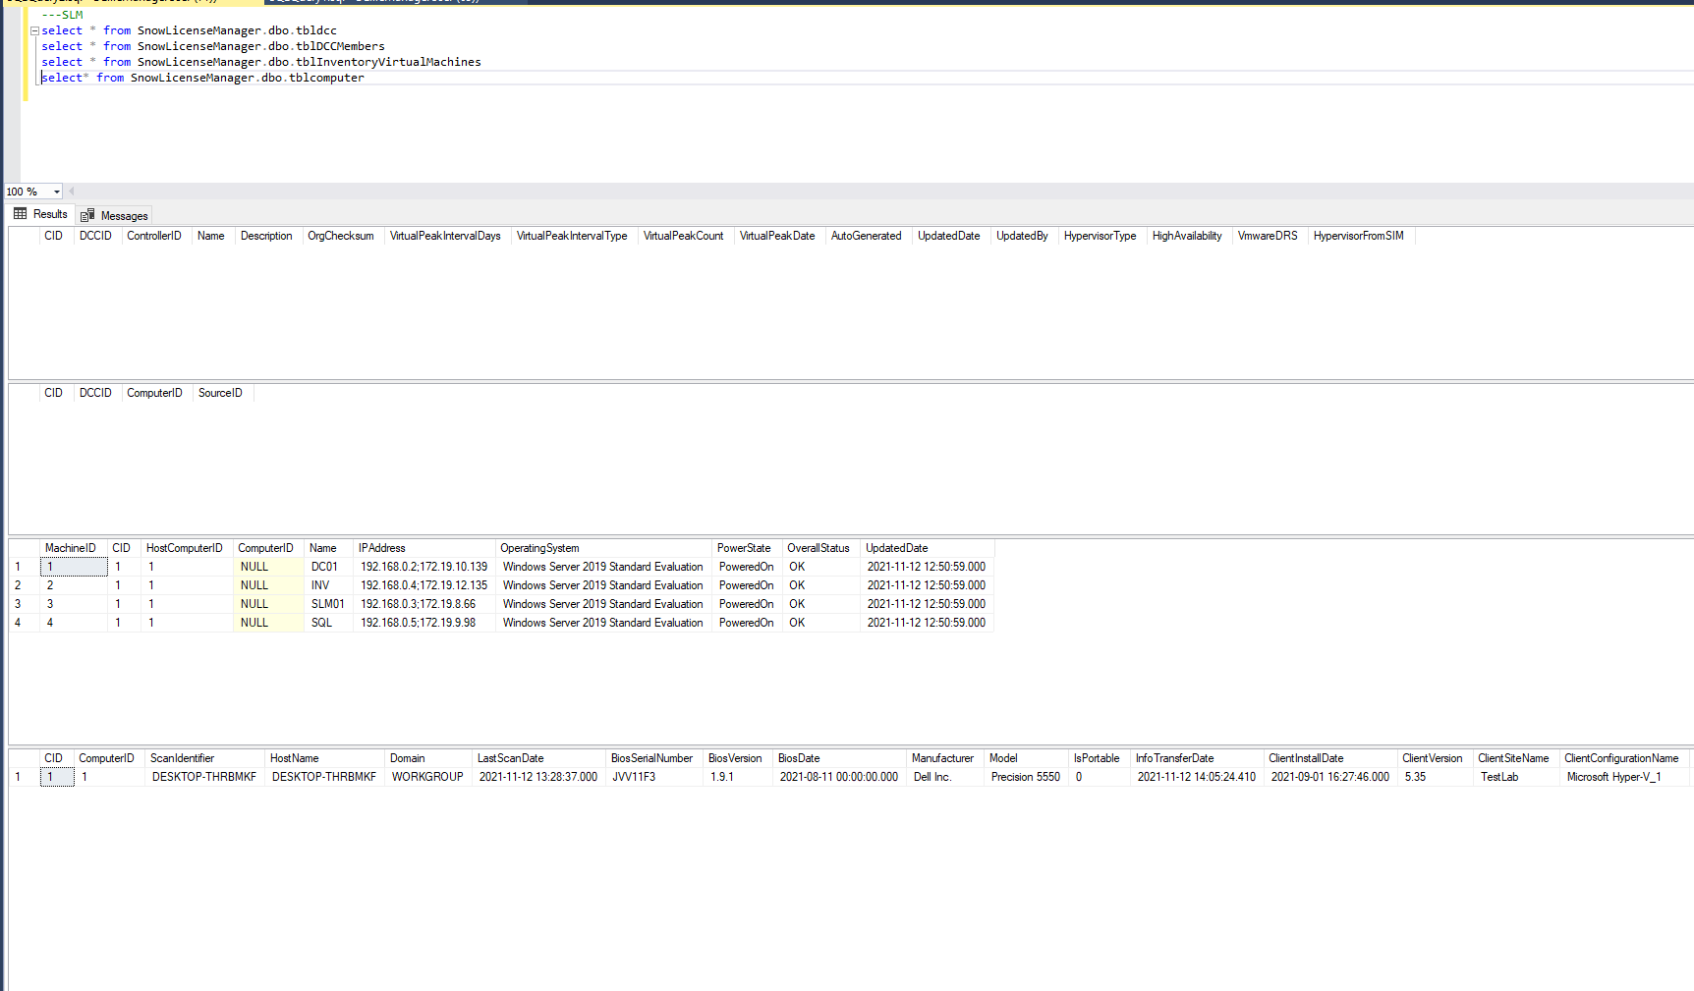Select the VirtualPeakCount column header
Viewport: 1694px width, 991px height.
click(683, 236)
